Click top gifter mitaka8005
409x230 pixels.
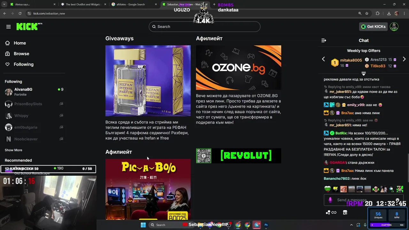pyautogui.click(x=351, y=60)
